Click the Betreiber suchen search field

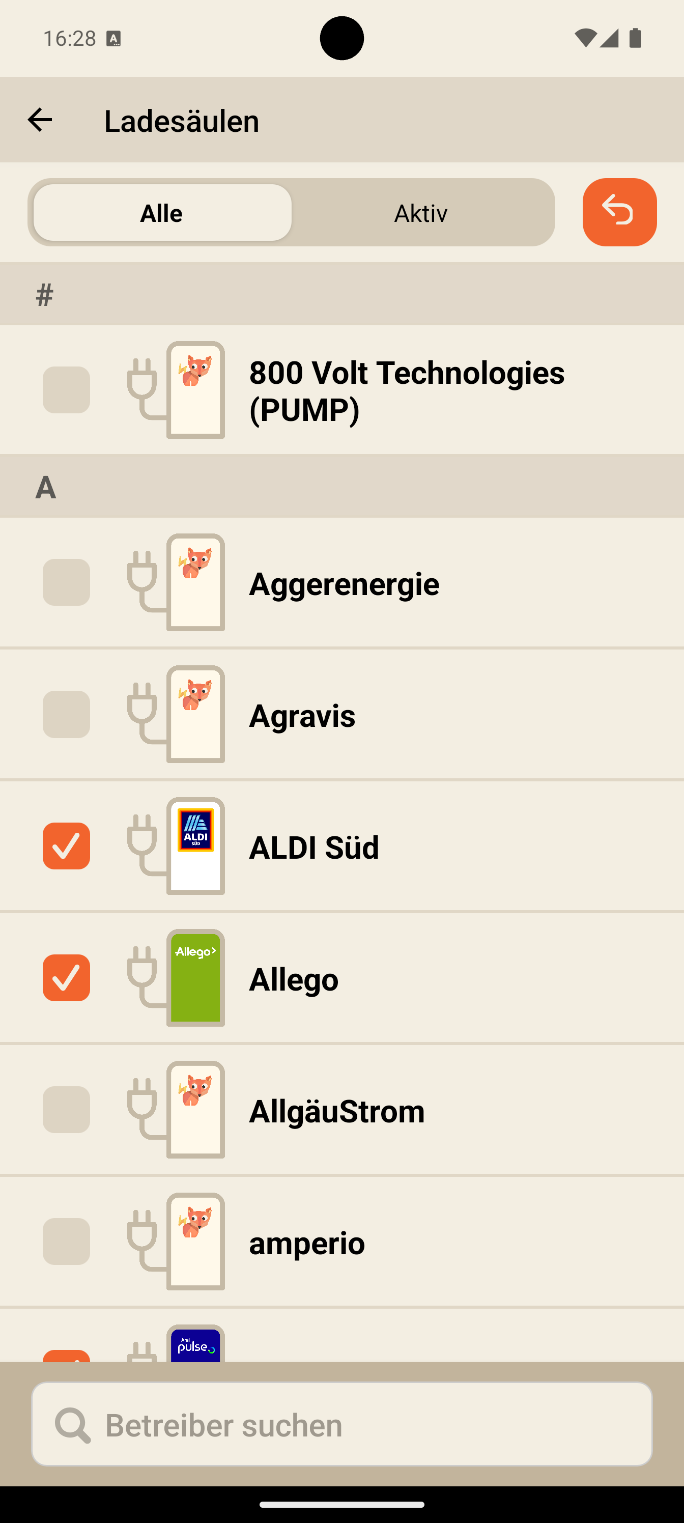pyautogui.click(x=355, y=1425)
